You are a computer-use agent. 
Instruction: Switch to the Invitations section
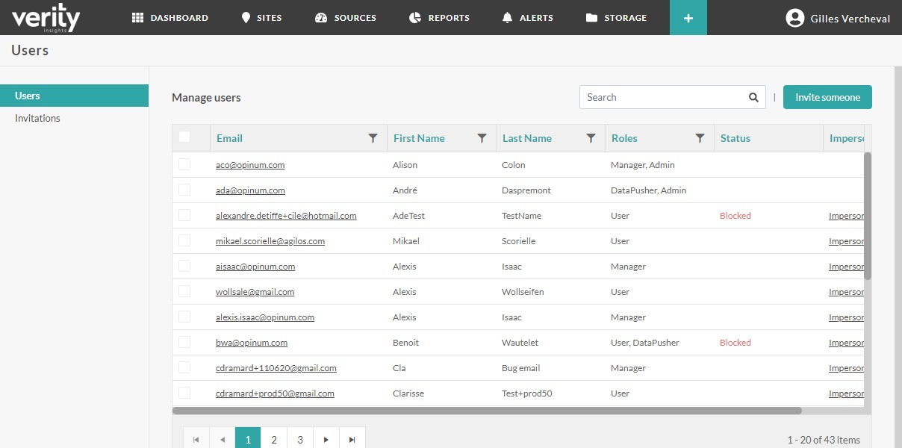pos(37,117)
